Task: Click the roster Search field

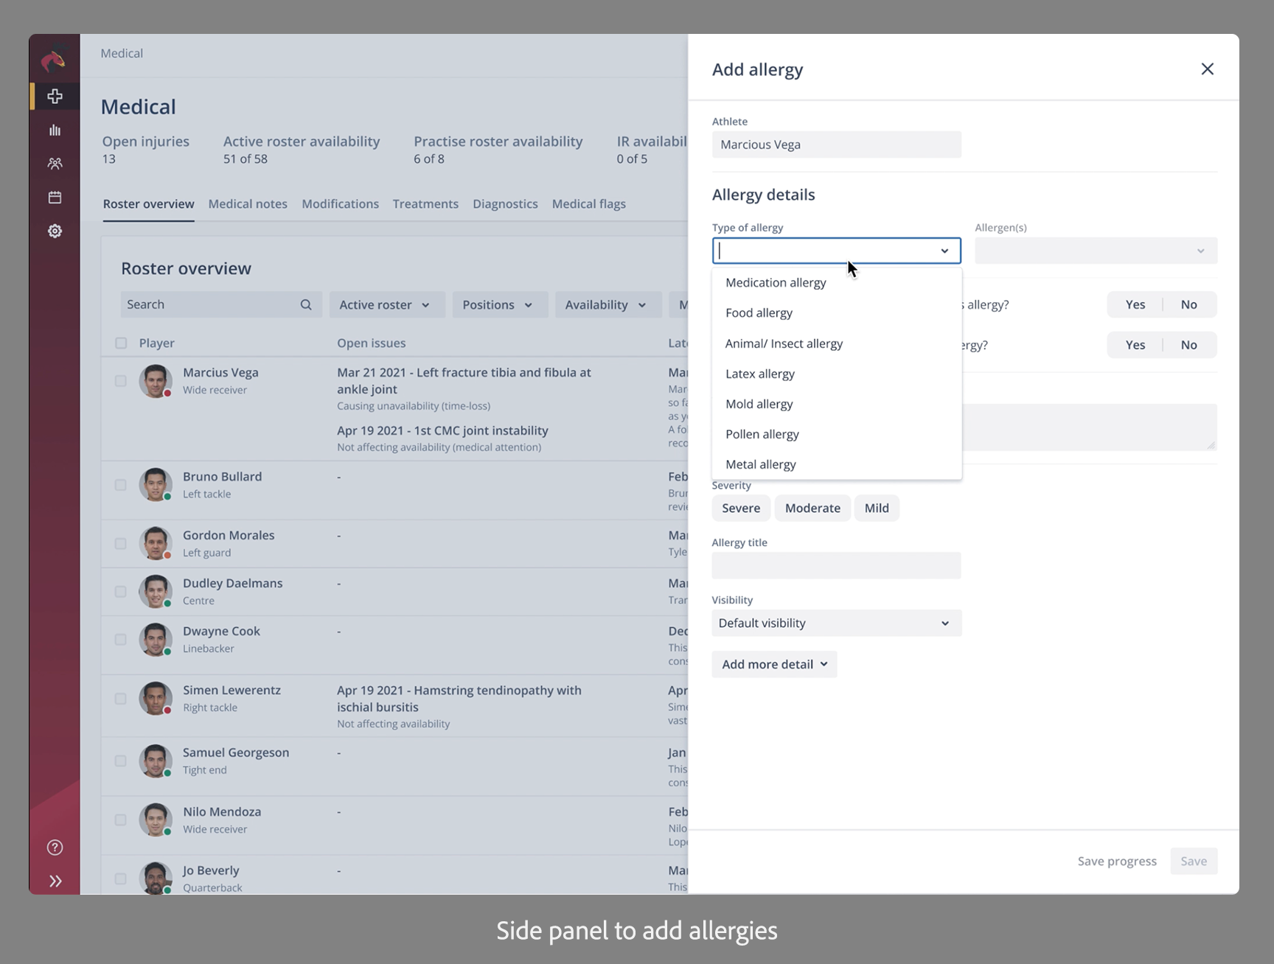Action: pyautogui.click(x=221, y=304)
